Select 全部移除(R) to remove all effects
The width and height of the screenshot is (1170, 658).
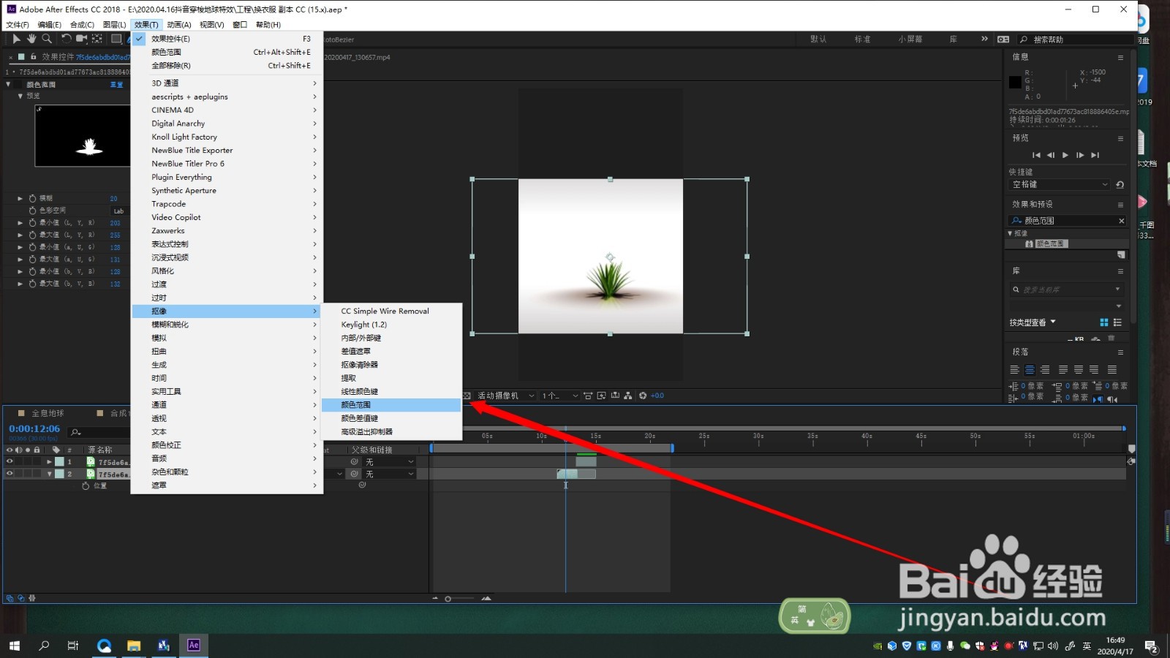tap(227, 66)
